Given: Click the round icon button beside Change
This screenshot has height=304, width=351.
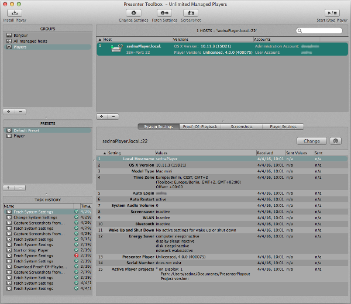Looking at the screenshot, I should click(335, 141).
